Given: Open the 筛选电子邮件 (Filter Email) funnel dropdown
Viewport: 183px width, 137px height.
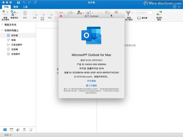Looking at the screenshot, I should click(x=132, y=13).
